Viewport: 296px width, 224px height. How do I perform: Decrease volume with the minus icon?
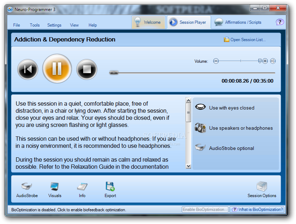[216, 61]
